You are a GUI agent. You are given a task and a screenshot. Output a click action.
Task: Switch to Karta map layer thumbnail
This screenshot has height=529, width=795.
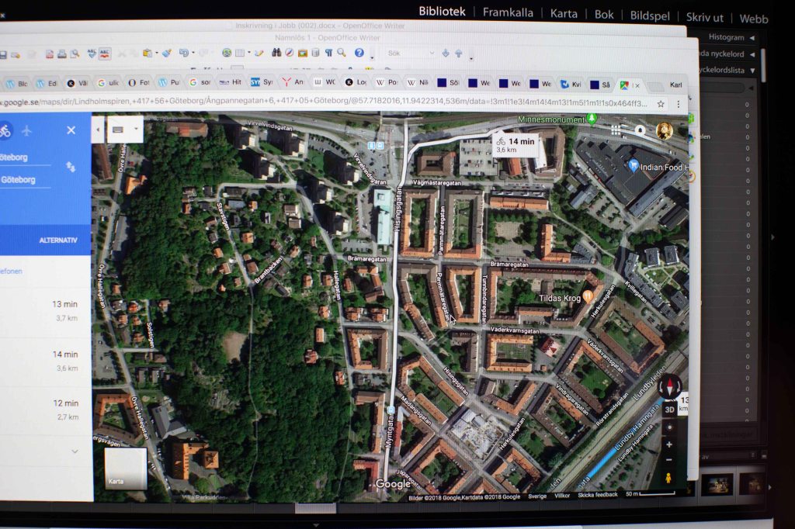(x=126, y=468)
